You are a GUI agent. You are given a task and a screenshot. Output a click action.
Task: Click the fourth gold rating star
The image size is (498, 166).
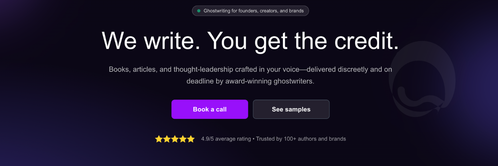tap(183, 139)
